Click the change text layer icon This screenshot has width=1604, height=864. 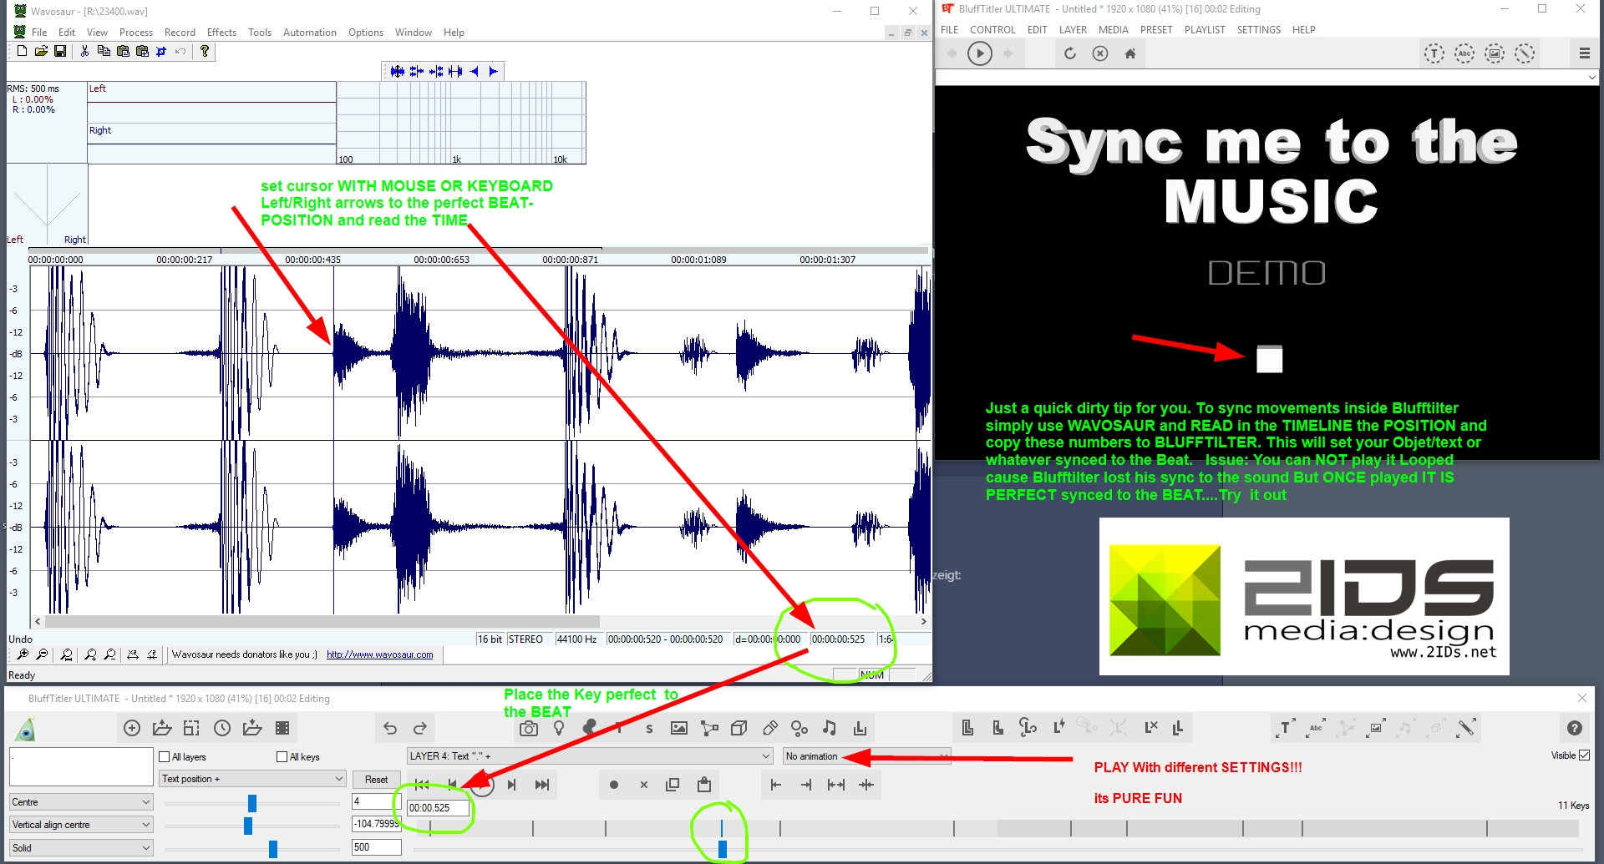[1286, 728]
